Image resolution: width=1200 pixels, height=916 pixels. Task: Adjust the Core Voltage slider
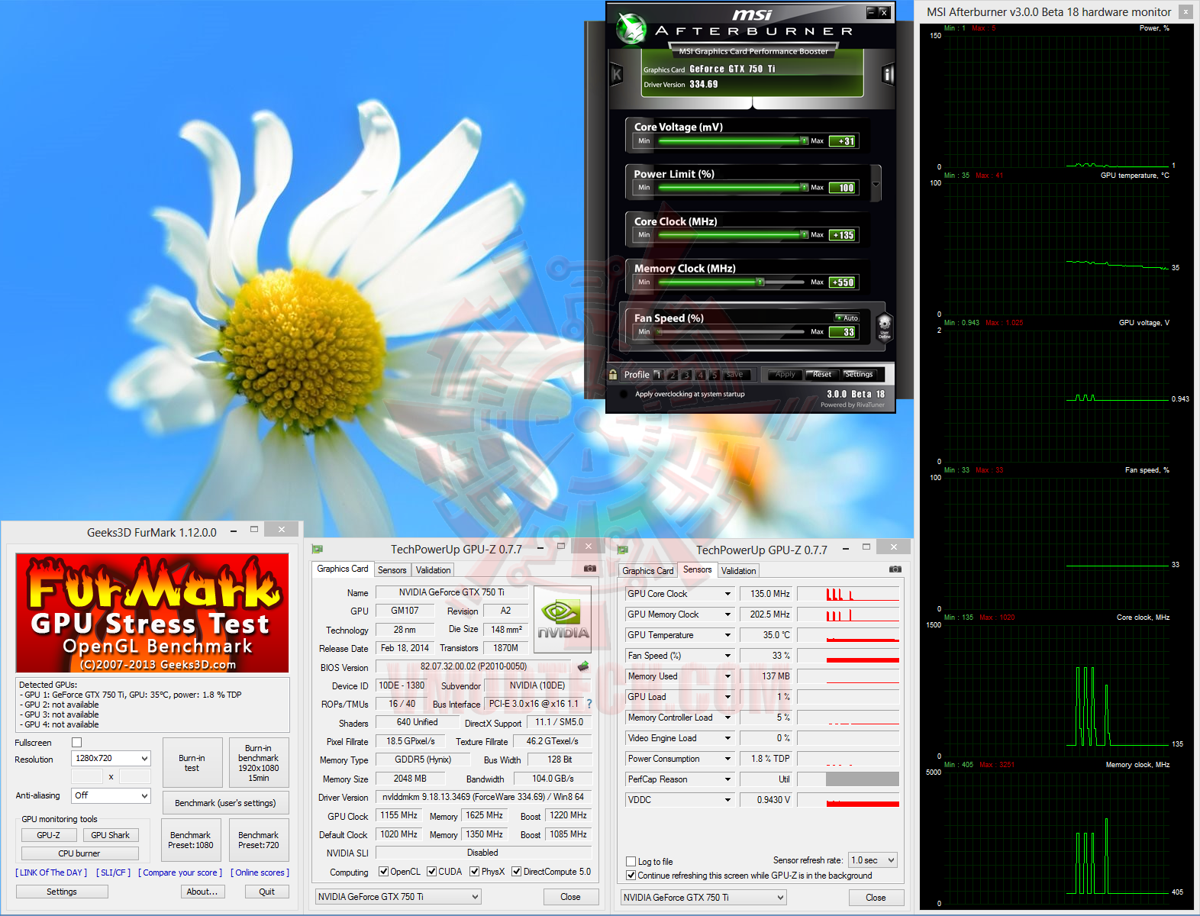[733, 141]
